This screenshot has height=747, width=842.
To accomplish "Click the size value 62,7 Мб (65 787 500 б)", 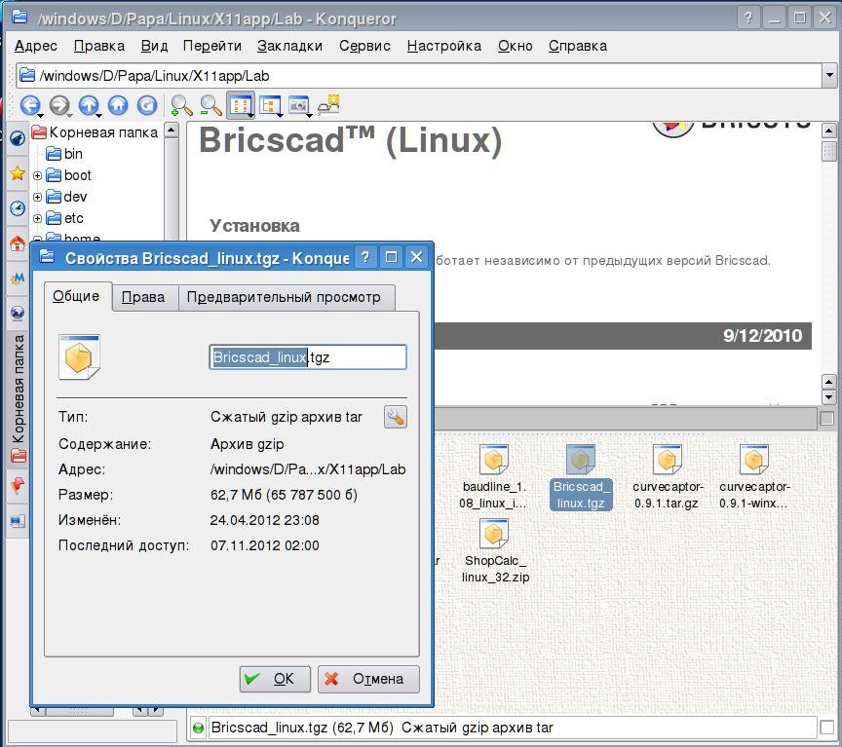I will (x=284, y=495).
